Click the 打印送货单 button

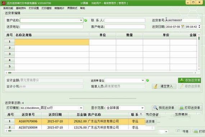[x=190, y=108]
